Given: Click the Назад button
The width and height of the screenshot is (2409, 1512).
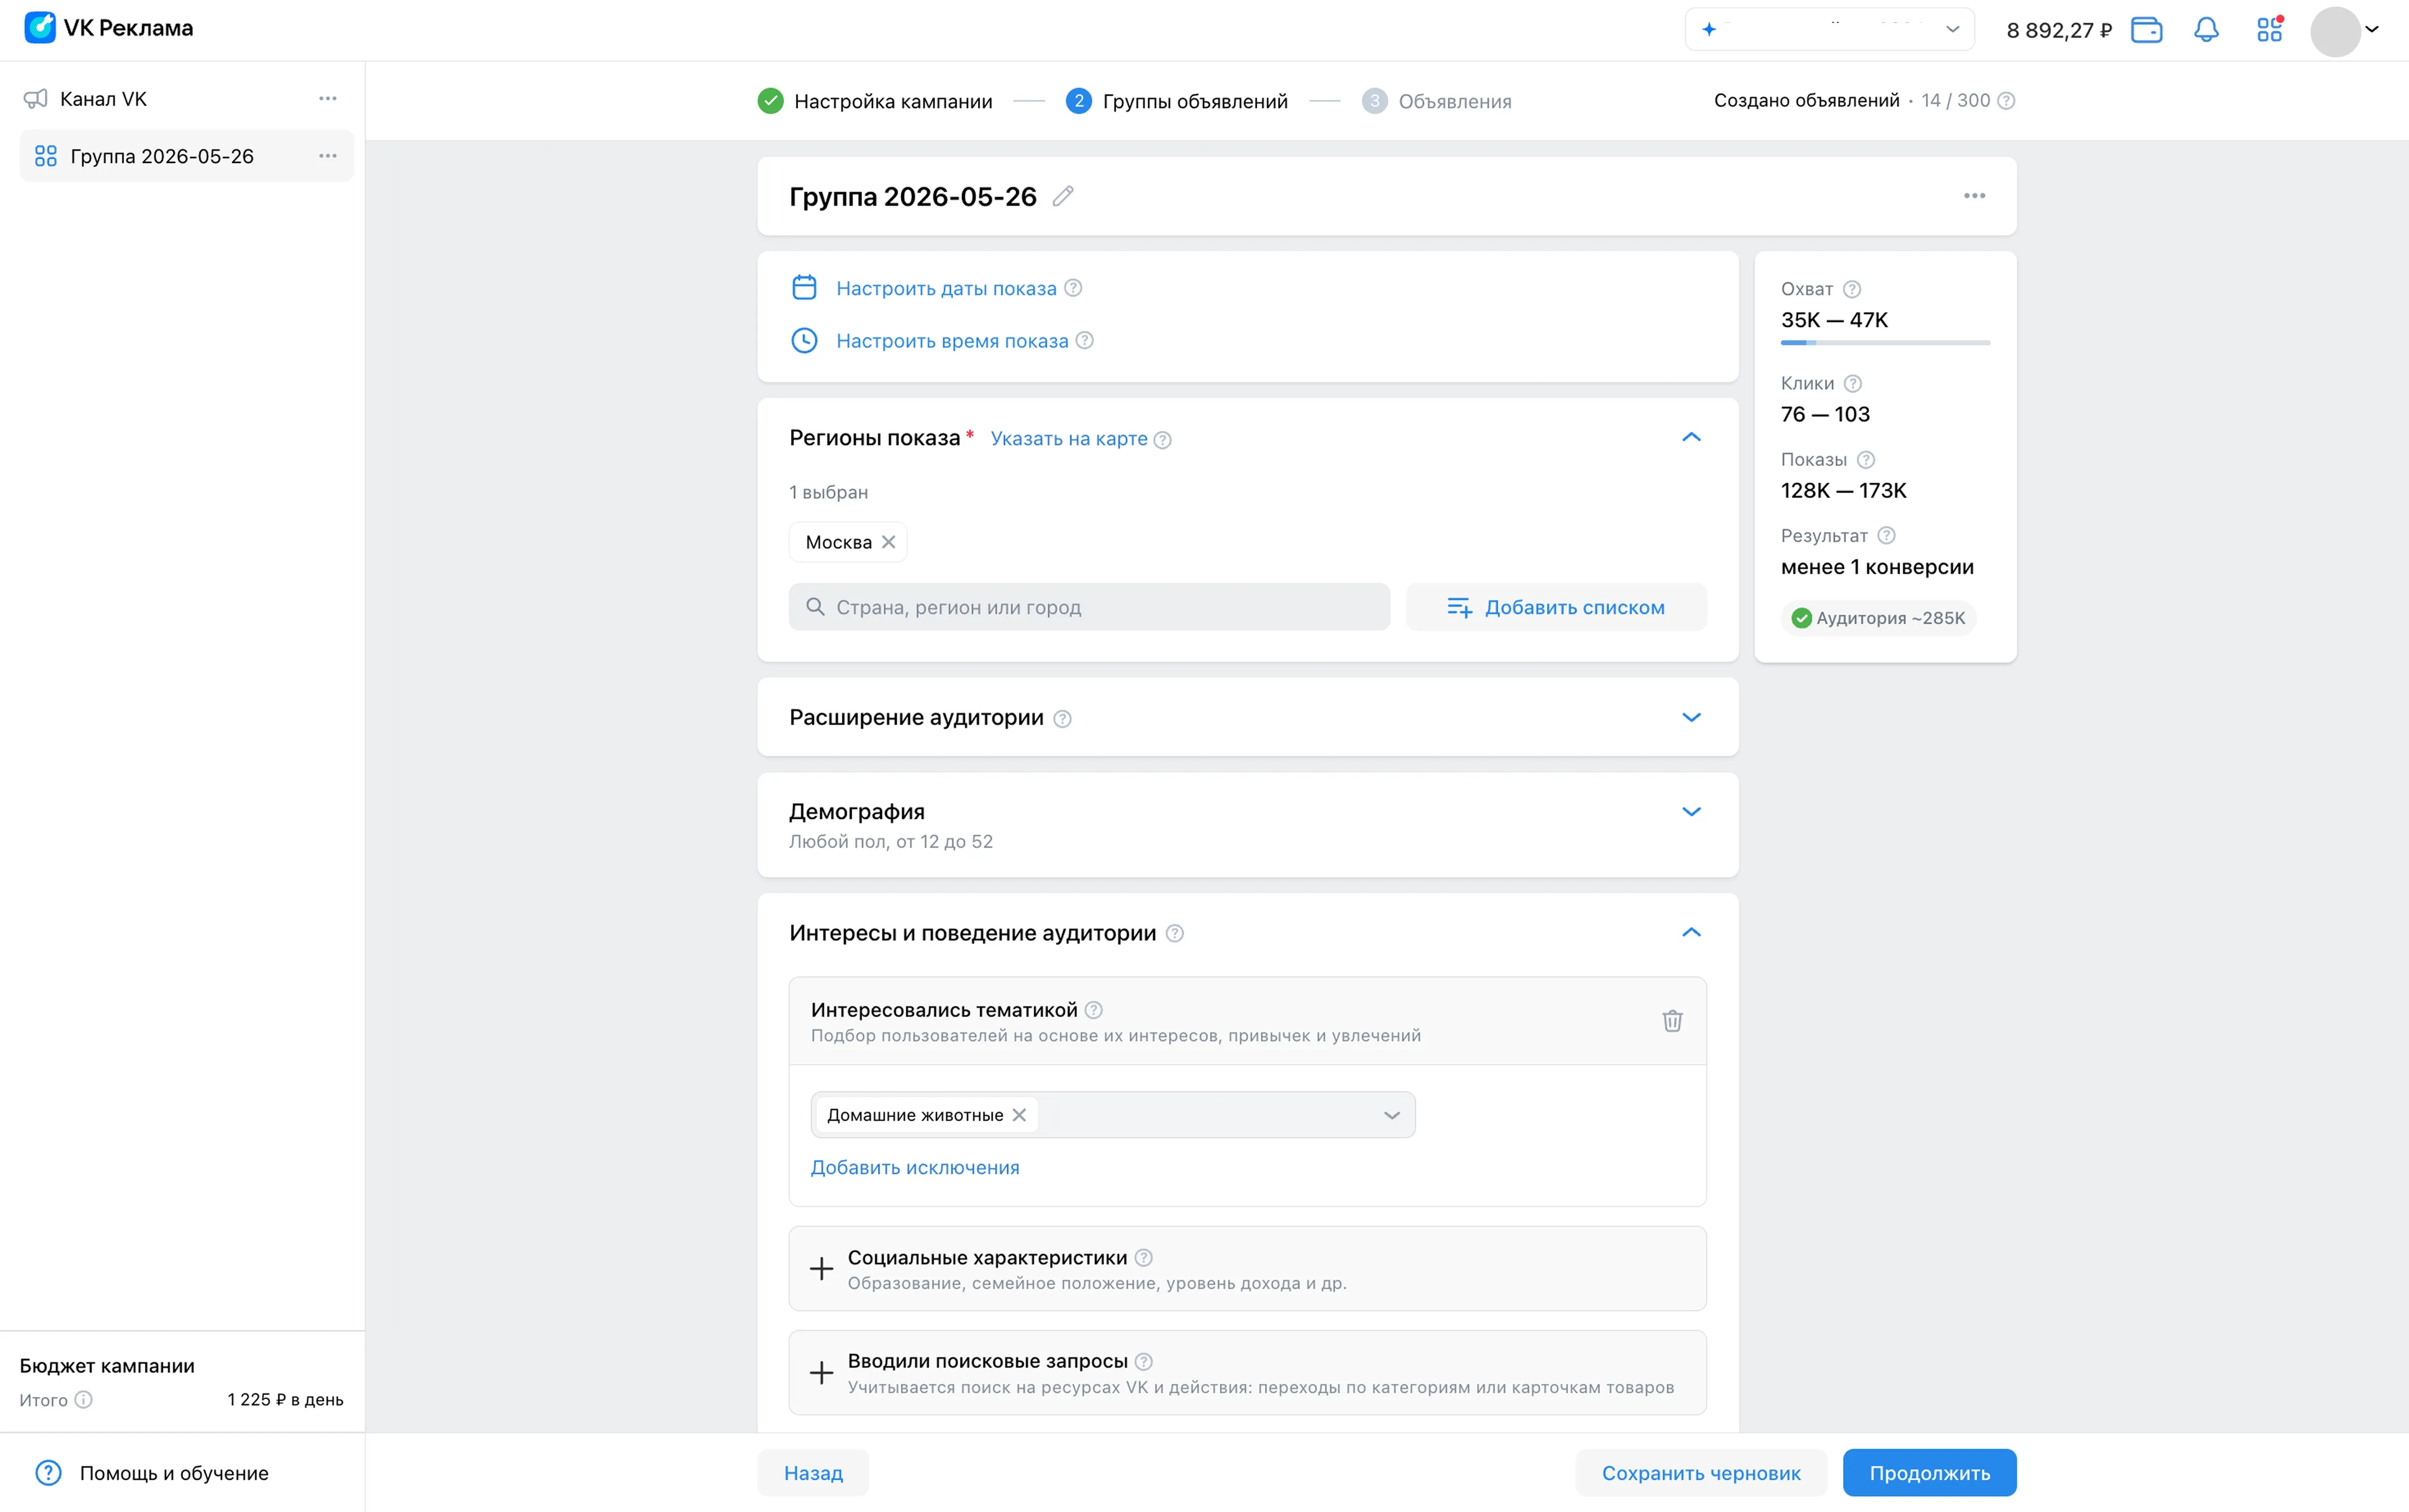Looking at the screenshot, I should pos(813,1473).
